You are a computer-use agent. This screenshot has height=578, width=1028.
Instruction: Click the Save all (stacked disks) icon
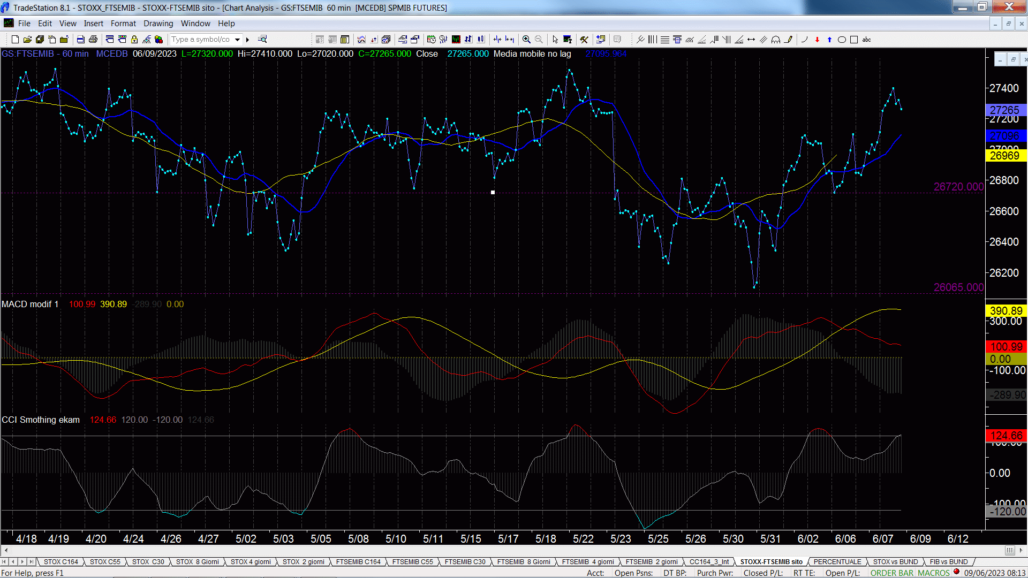[40, 39]
